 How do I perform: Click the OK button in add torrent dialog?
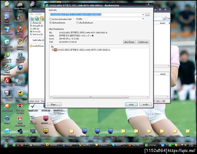click(131, 104)
